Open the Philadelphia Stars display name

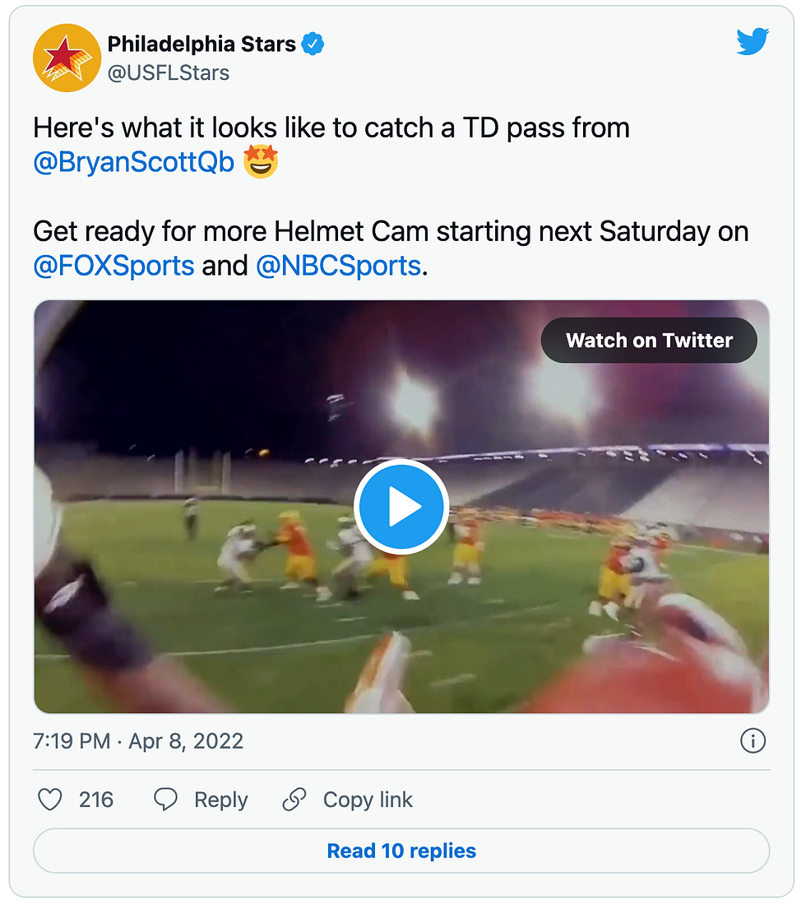click(201, 44)
